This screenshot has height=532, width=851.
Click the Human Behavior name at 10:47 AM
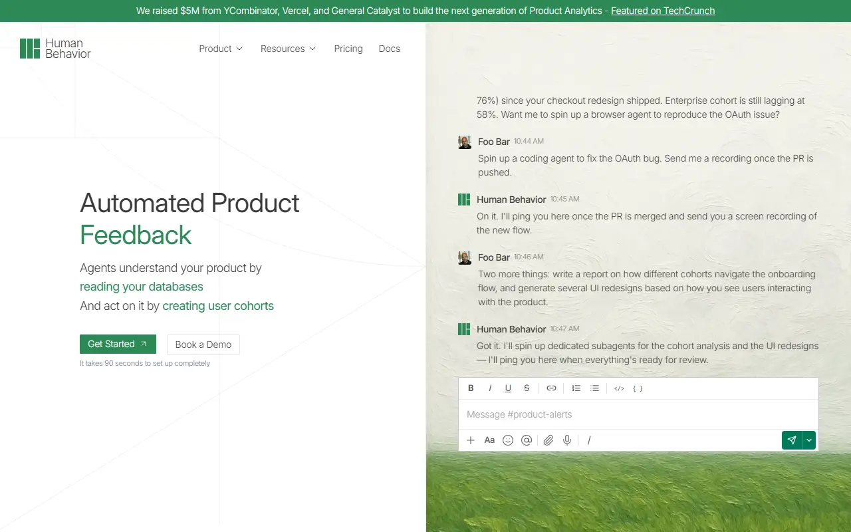511,329
